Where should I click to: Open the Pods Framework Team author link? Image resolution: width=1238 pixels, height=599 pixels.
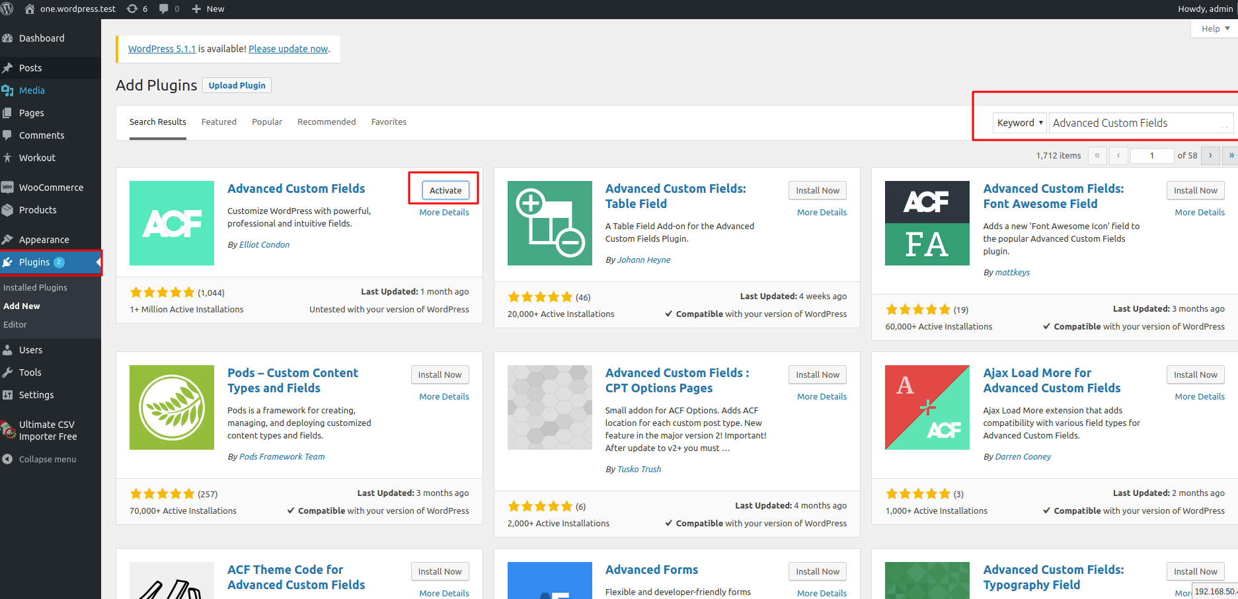(x=282, y=456)
